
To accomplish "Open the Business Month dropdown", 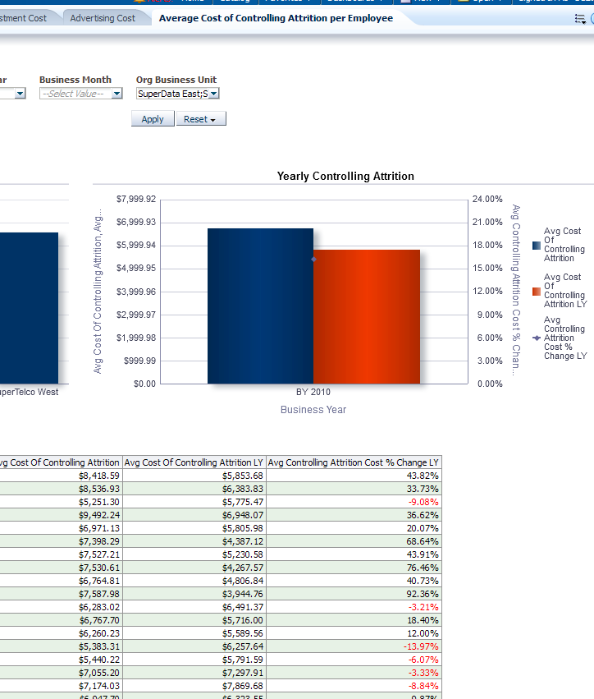I will tap(117, 94).
